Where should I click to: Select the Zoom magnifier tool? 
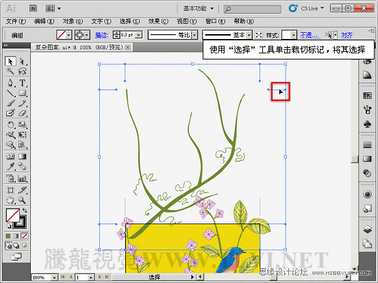point(22,200)
